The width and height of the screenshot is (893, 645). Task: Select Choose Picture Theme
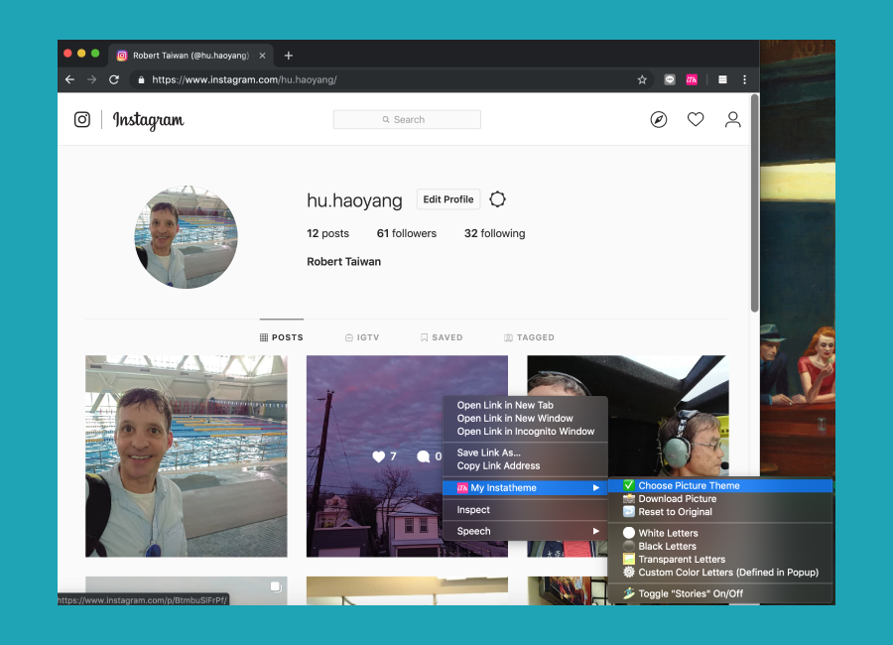click(x=720, y=485)
